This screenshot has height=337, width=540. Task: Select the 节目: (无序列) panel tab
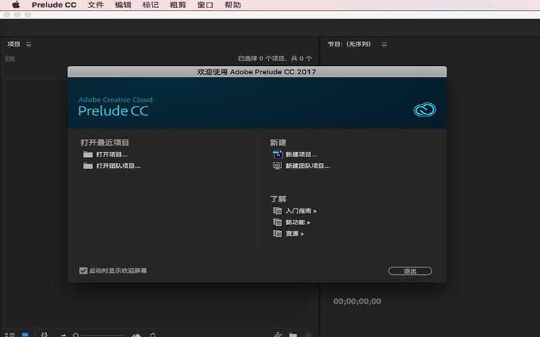[x=349, y=44]
